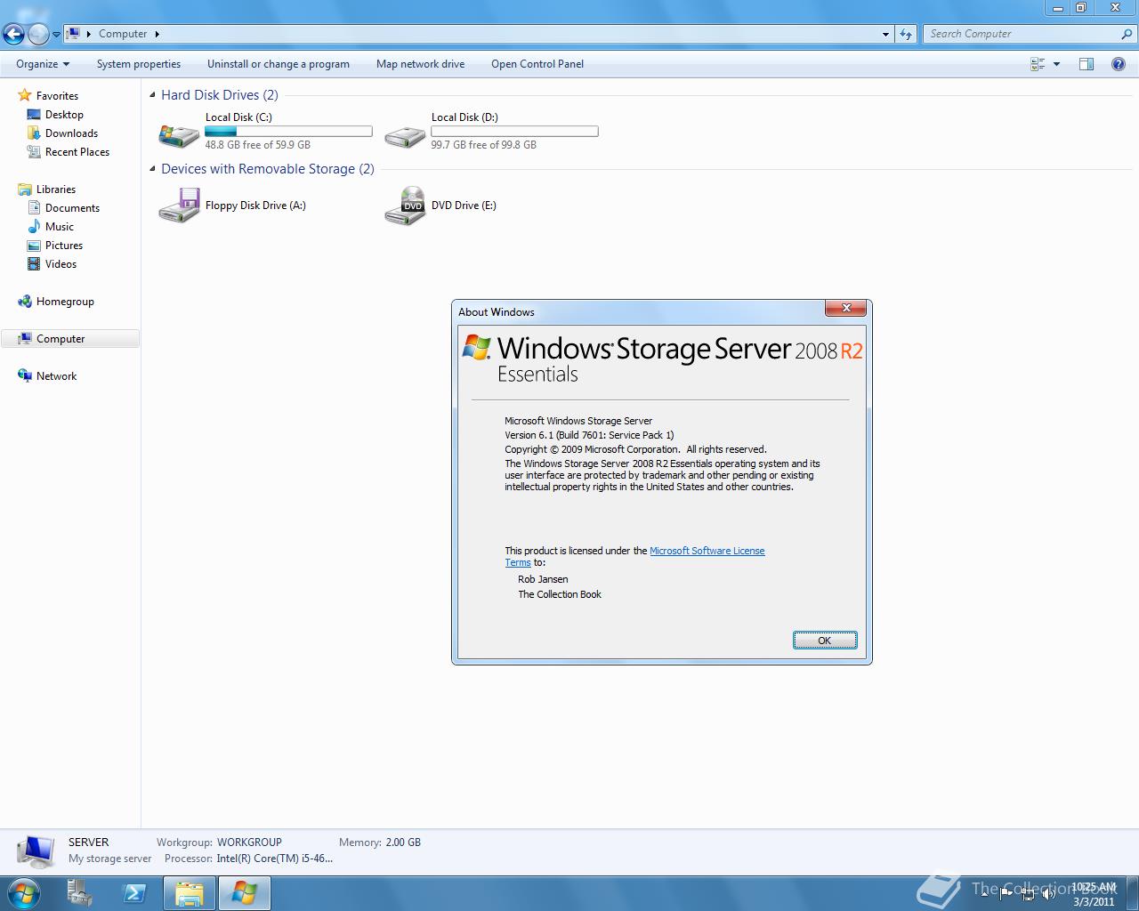The height and width of the screenshot is (911, 1139).
Task: Open the address bar history dropdown
Action: pos(885,34)
